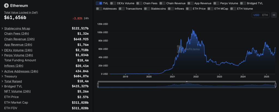The height and width of the screenshot is (112, 279).
Task: Expand the Active Addresses (24h) row
Action: (2, 71)
